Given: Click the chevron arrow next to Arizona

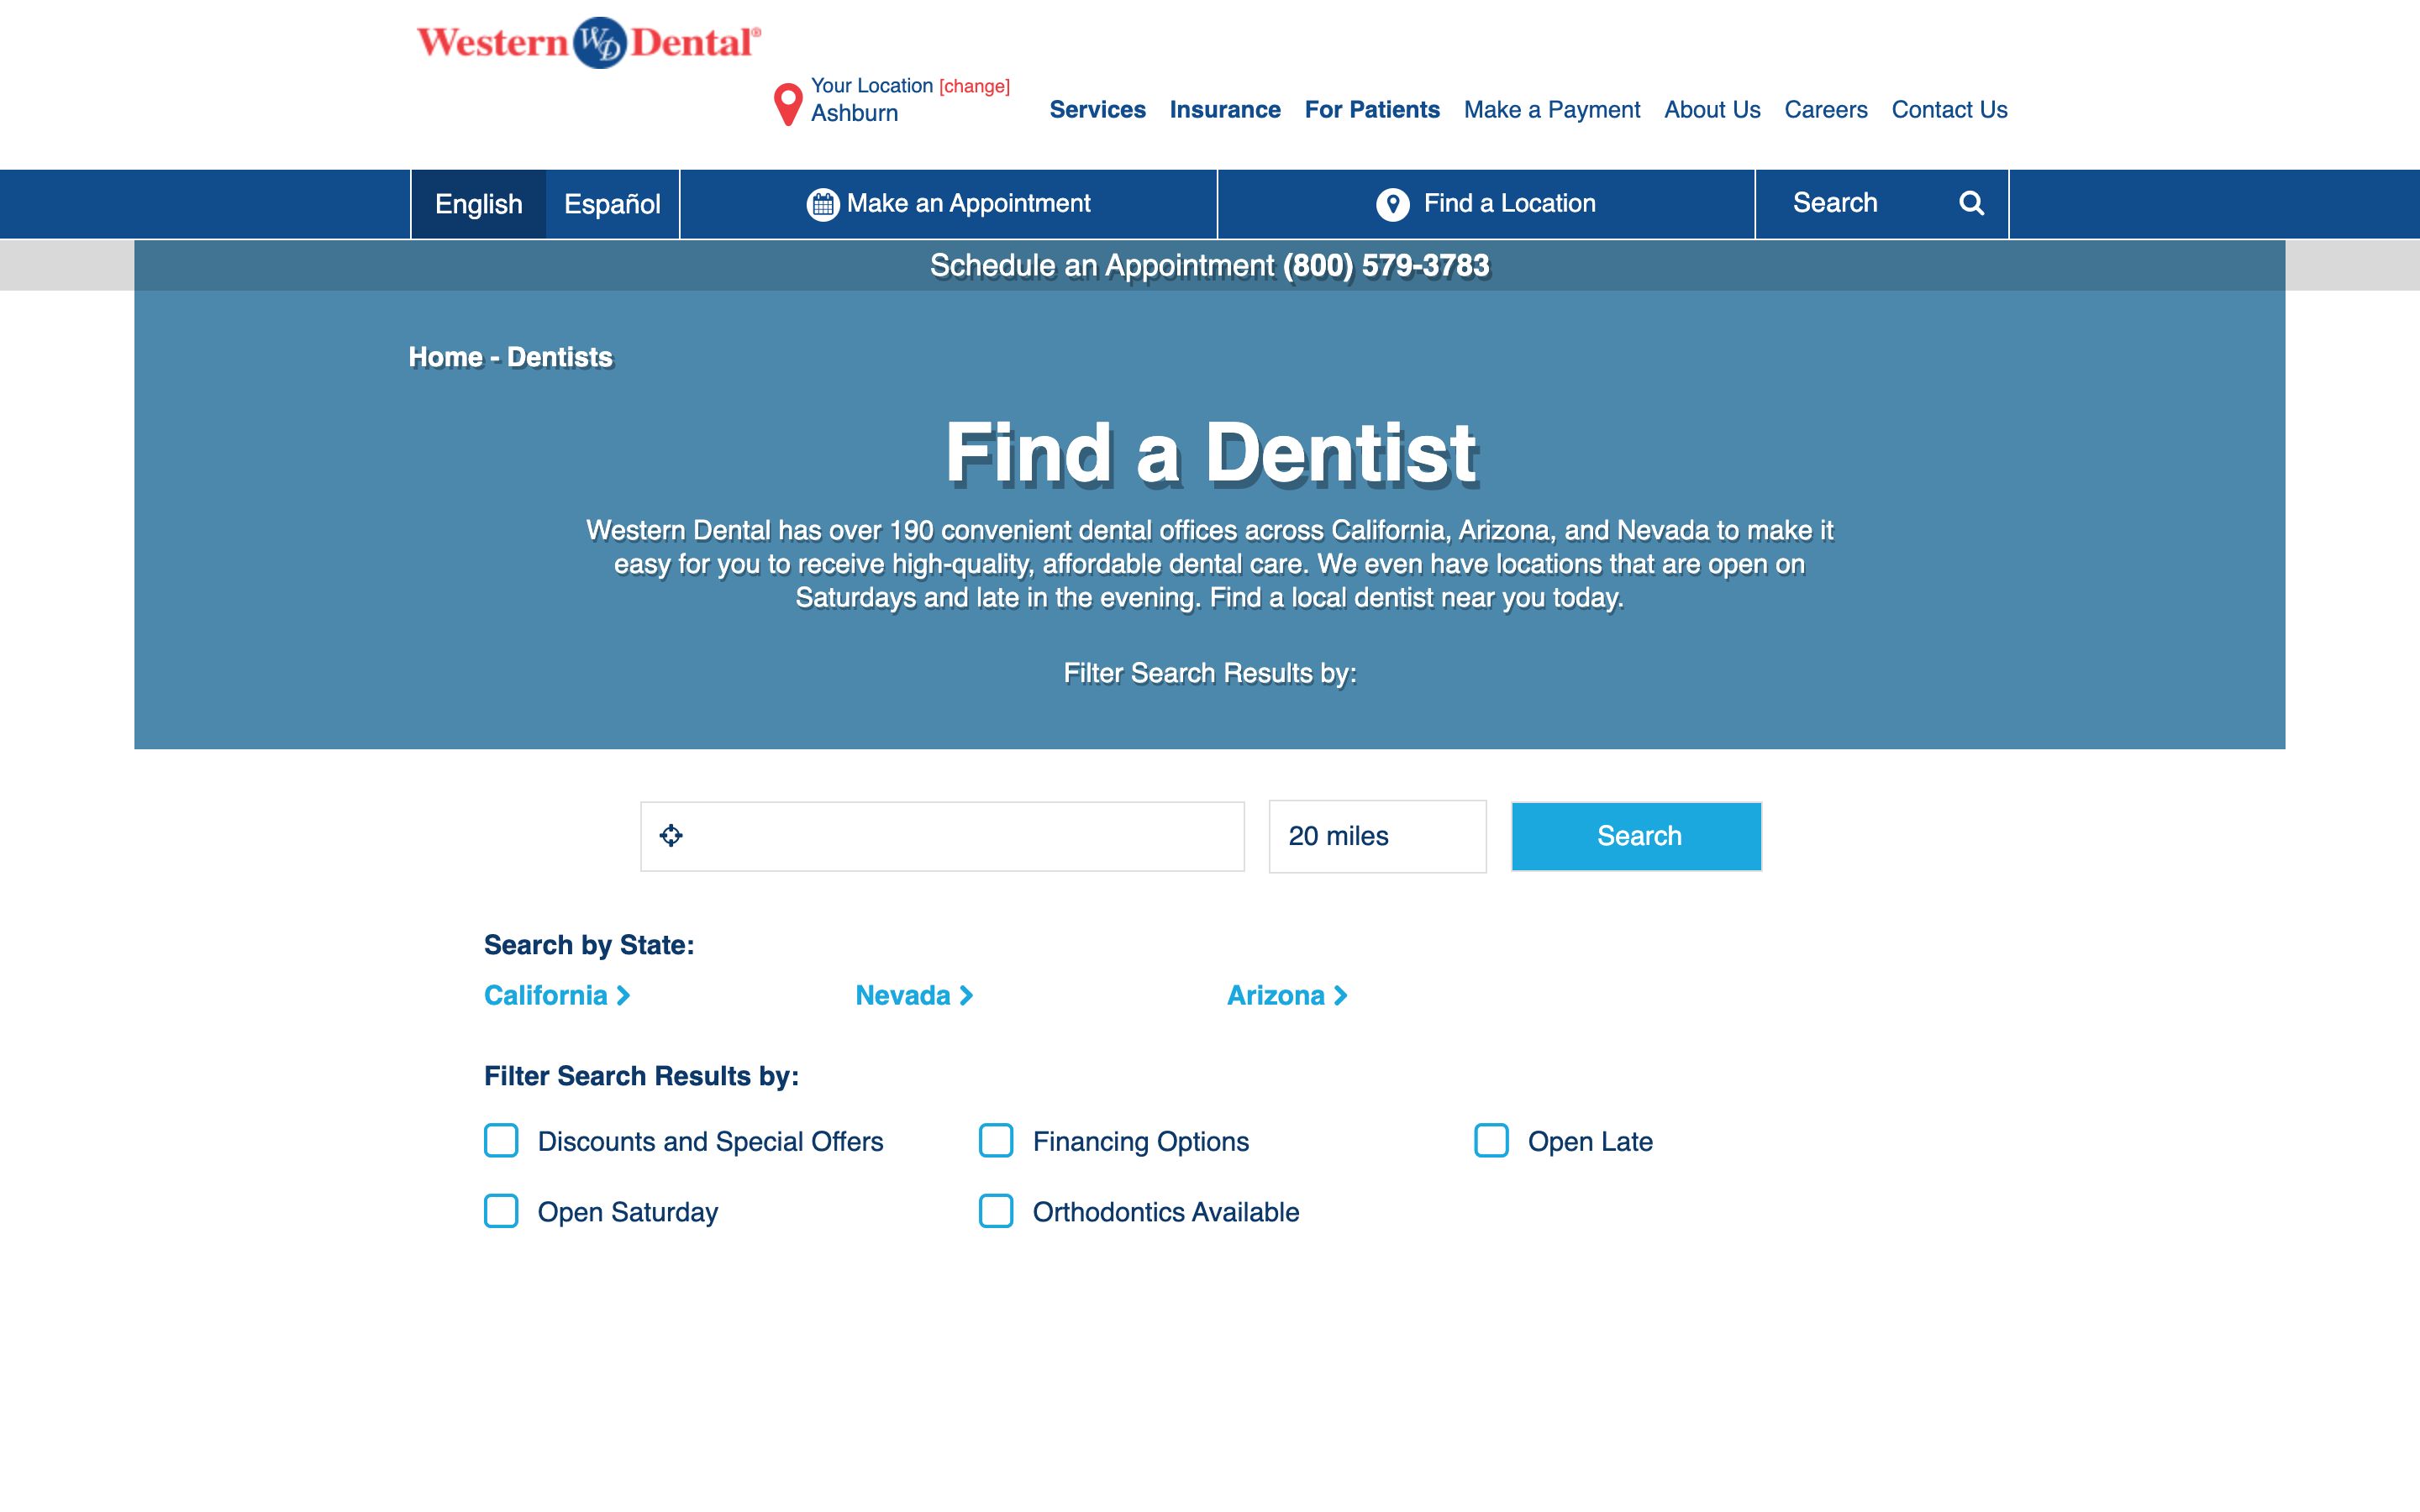Looking at the screenshot, I should click(1340, 995).
